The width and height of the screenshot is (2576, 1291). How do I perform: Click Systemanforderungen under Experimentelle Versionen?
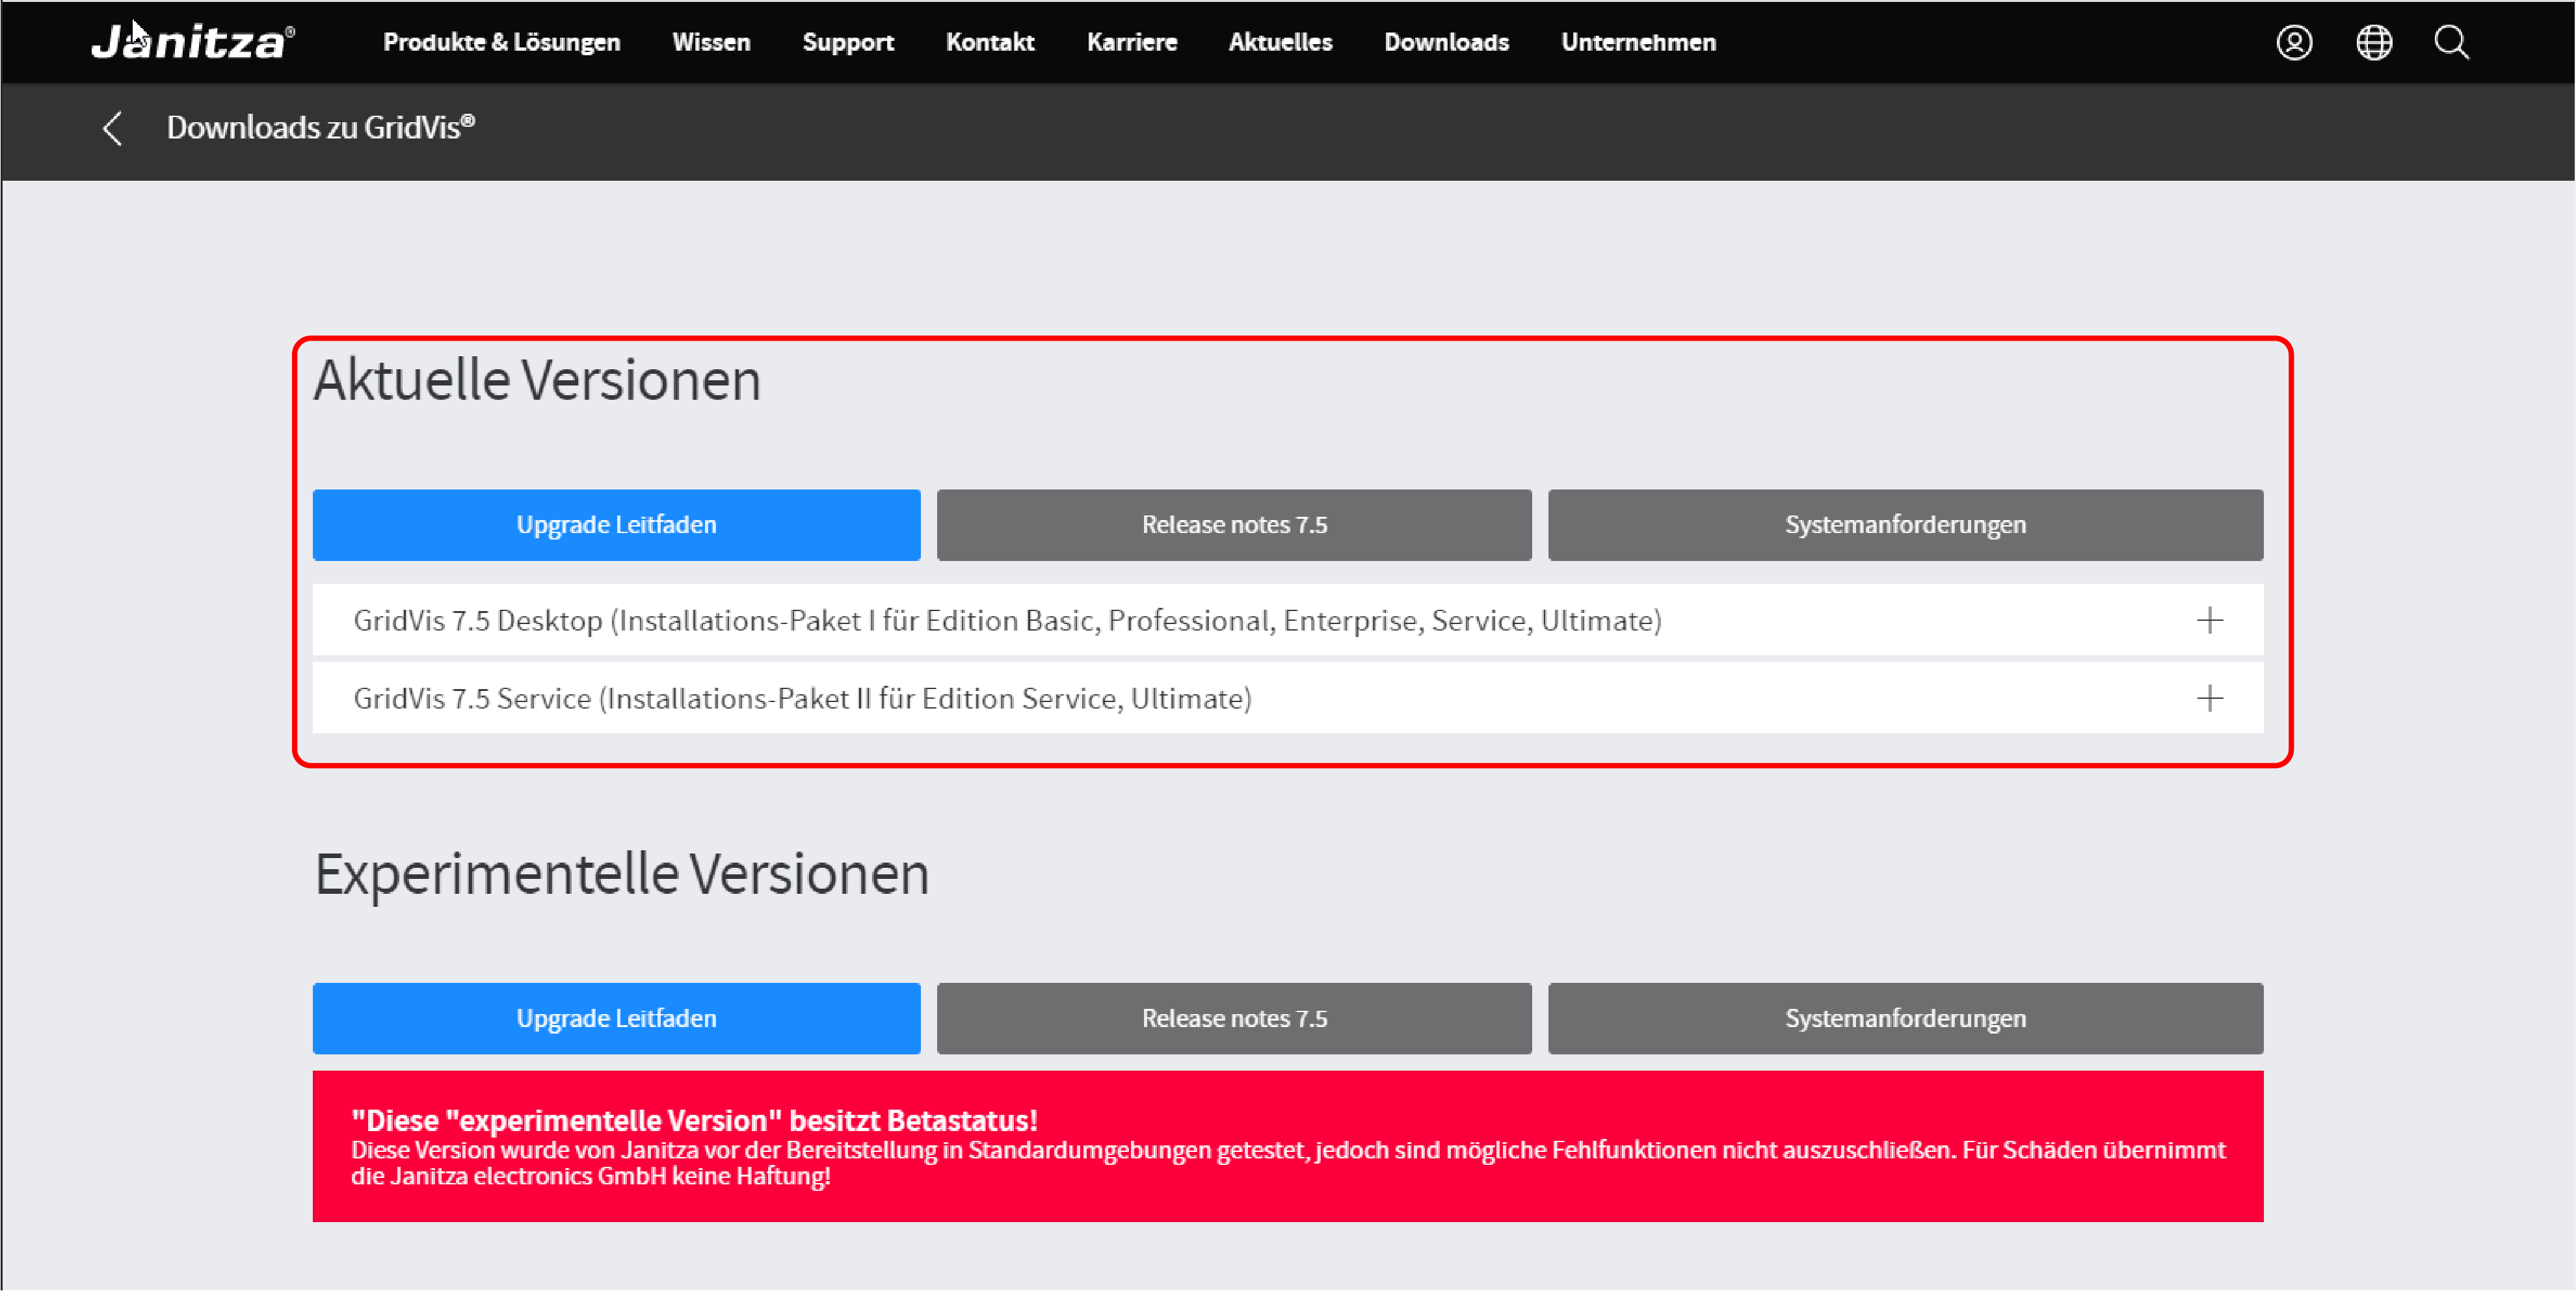point(1905,1018)
